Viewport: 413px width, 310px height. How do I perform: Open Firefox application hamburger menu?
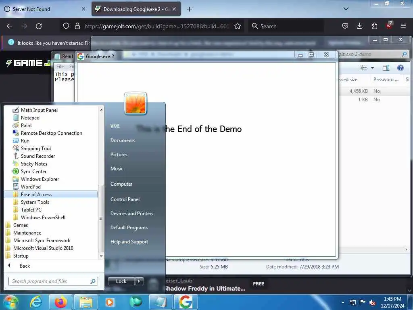coord(403,26)
